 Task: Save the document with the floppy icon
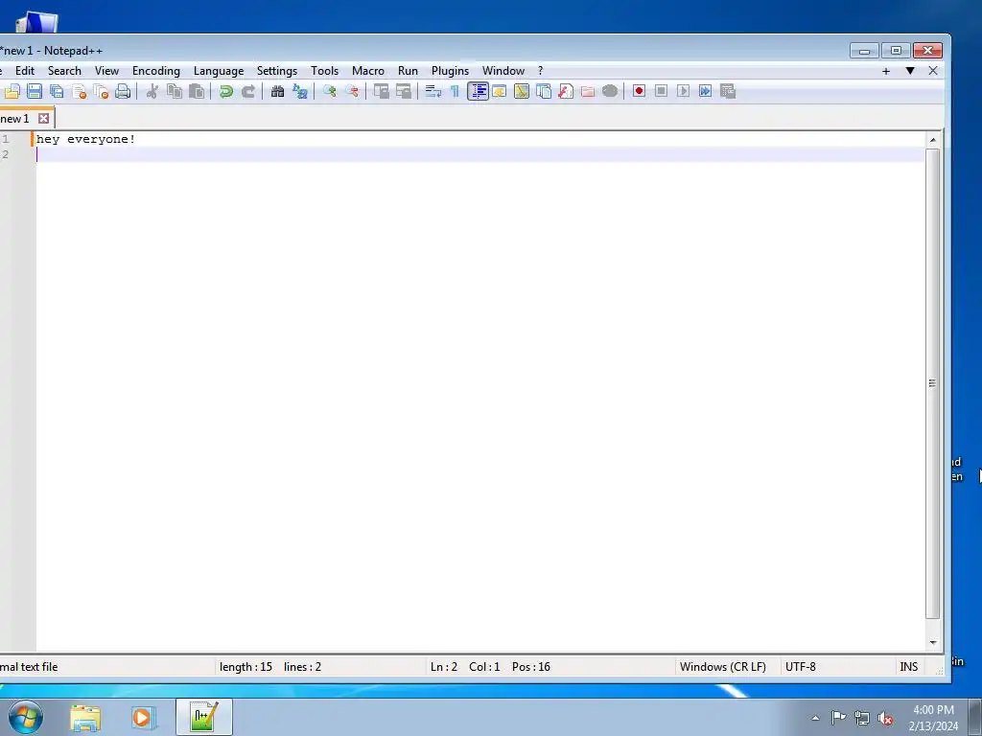tap(35, 91)
